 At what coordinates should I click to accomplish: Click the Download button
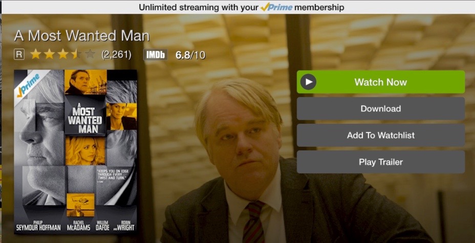pyautogui.click(x=381, y=108)
